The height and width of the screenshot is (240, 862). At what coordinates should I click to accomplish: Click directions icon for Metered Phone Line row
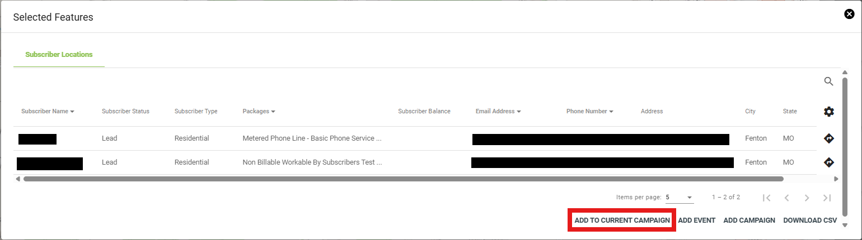click(x=829, y=138)
